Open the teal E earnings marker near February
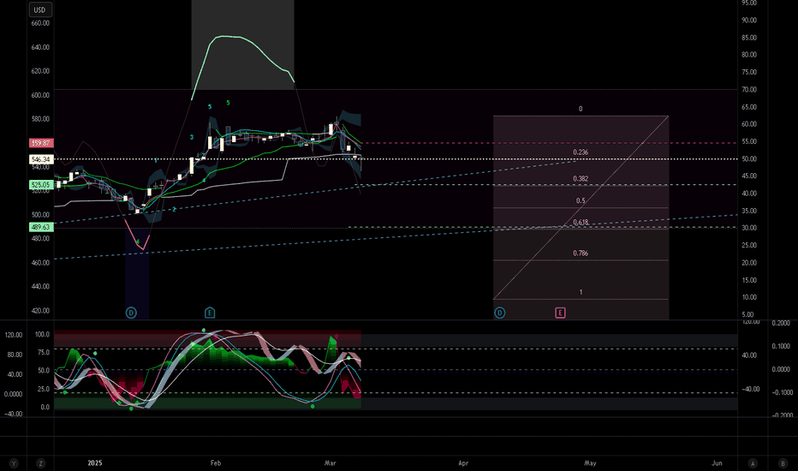The width and height of the screenshot is (798, 471). 210,313
